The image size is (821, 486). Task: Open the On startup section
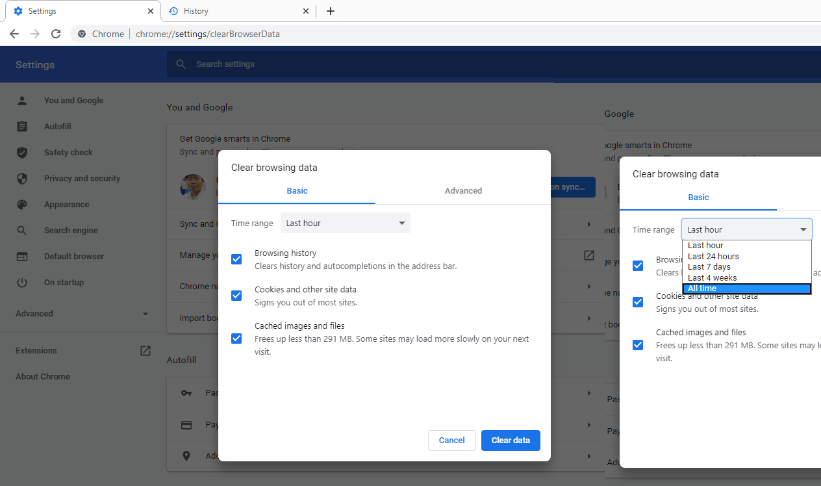pos(64,283)
